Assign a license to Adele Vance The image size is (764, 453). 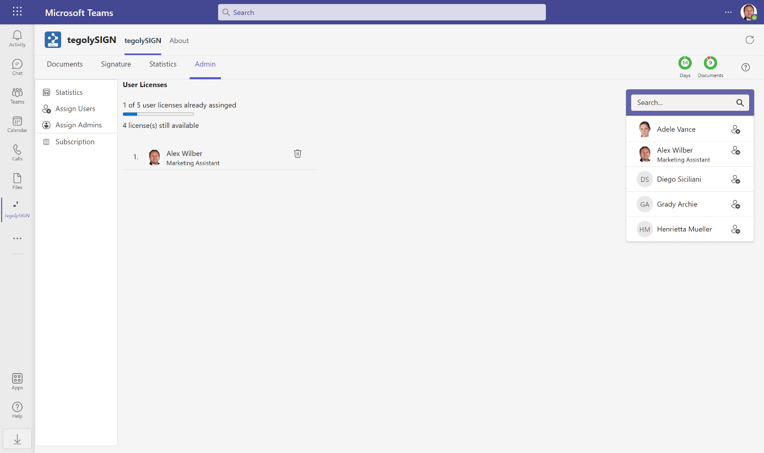pyautogui.click(x=735, y=130)
